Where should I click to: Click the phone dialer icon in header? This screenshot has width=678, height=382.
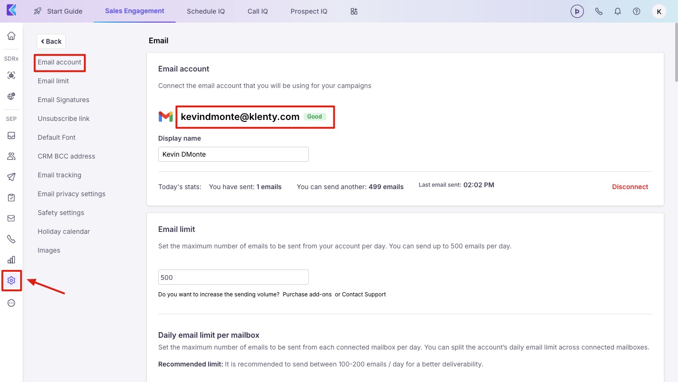(x=599, y=11)
